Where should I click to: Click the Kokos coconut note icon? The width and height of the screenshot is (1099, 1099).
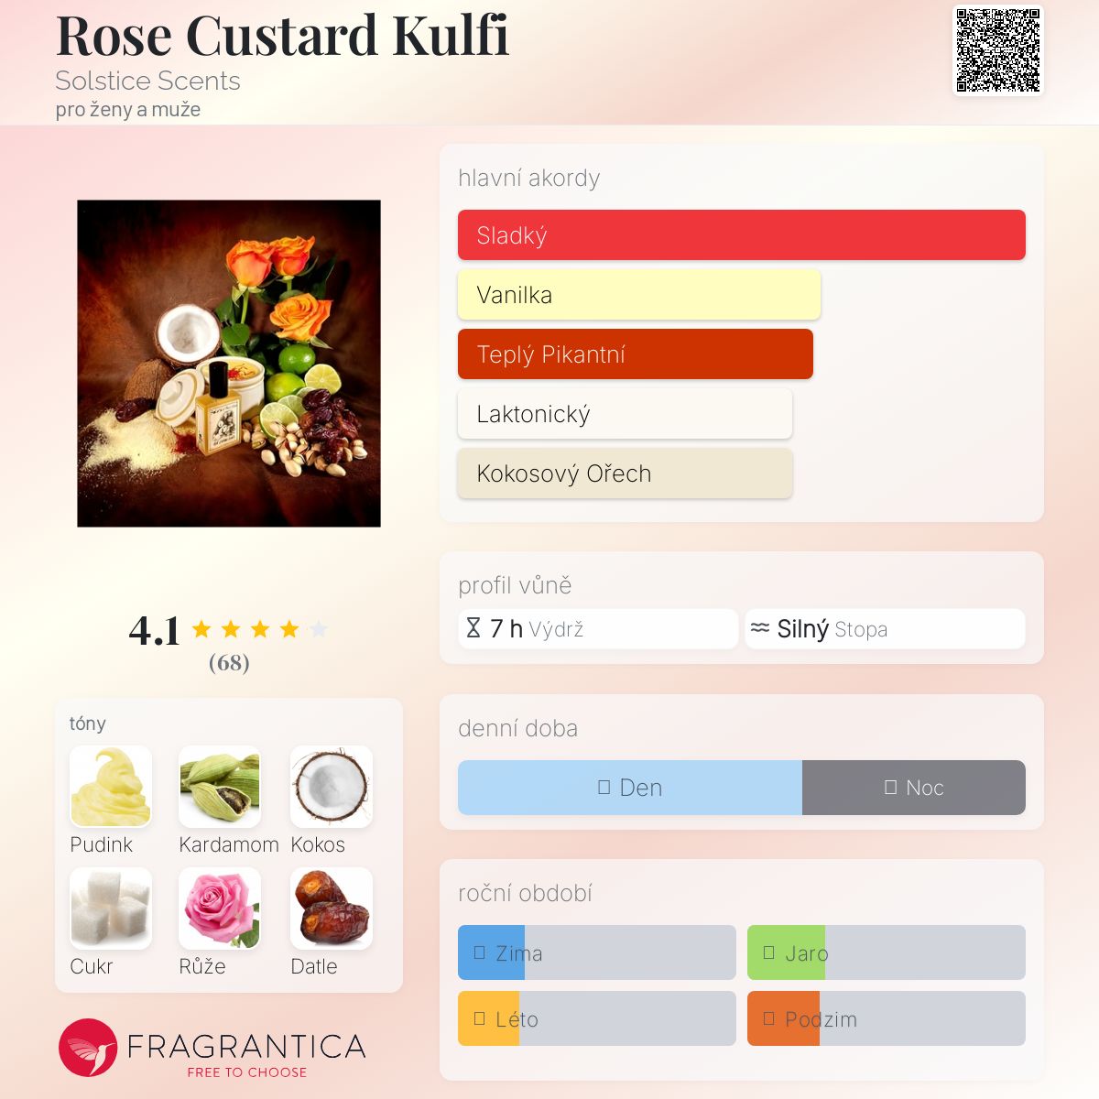(332, 787)
